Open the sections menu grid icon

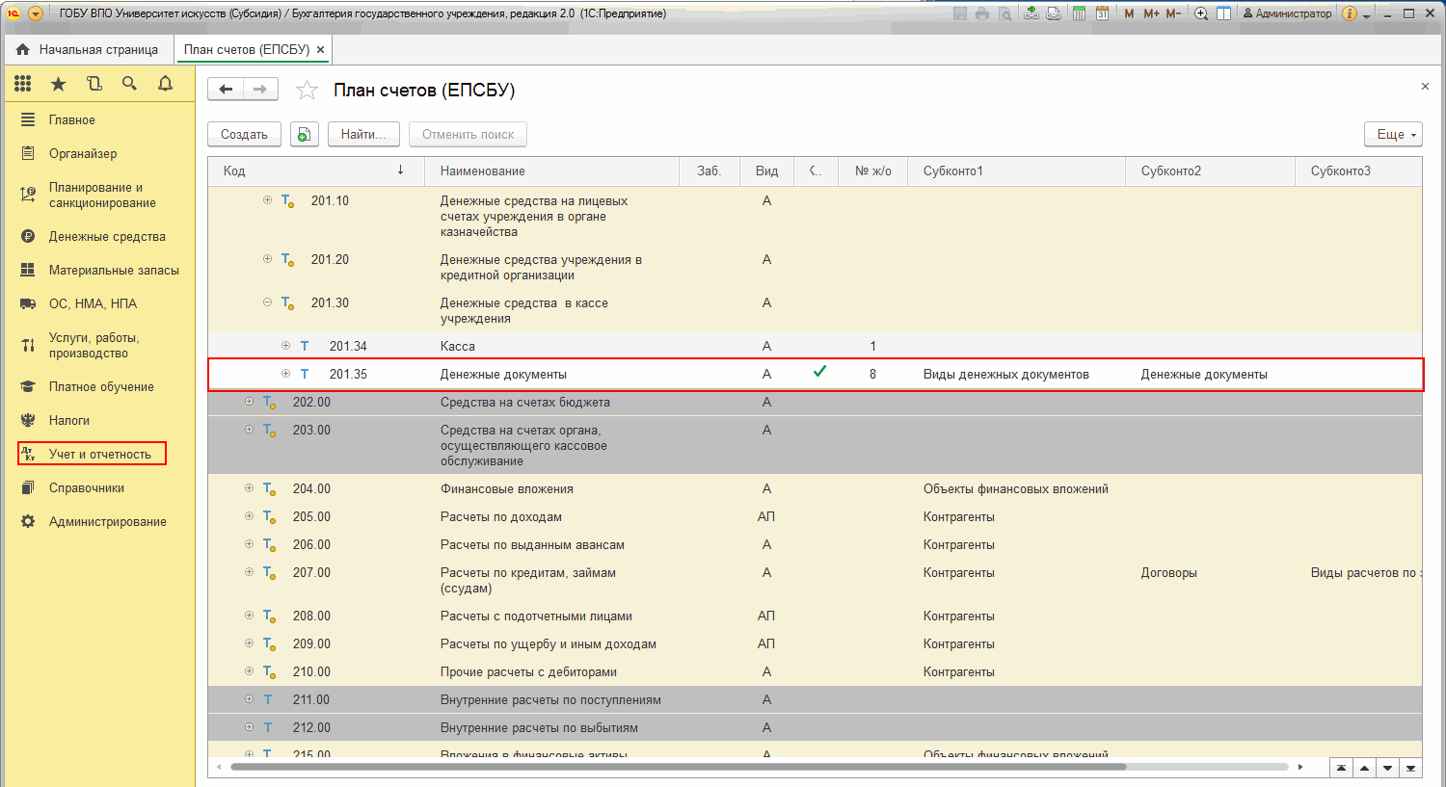pyautogui.click(x=23, y=84)
